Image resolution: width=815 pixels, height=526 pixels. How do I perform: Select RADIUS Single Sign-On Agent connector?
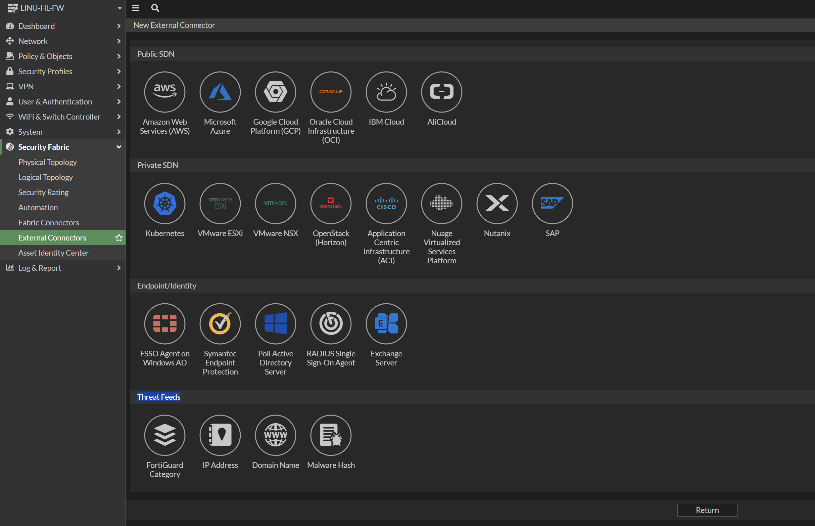coord(331,324)
